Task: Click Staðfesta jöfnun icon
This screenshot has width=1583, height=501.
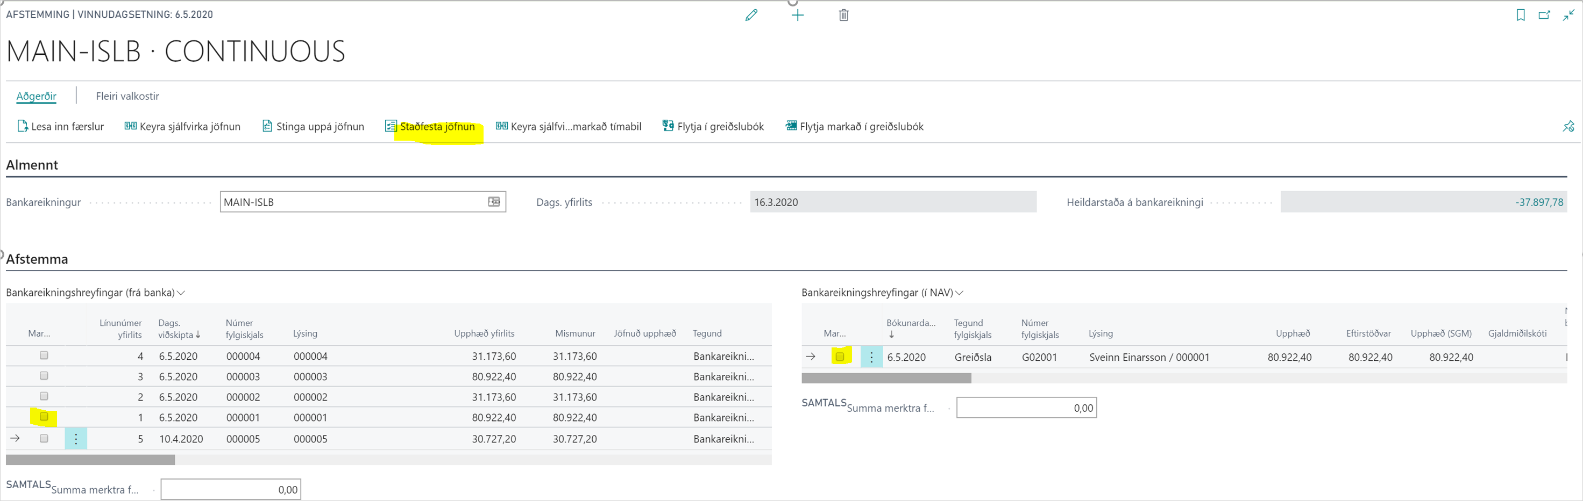Action: tap(391, 126)
